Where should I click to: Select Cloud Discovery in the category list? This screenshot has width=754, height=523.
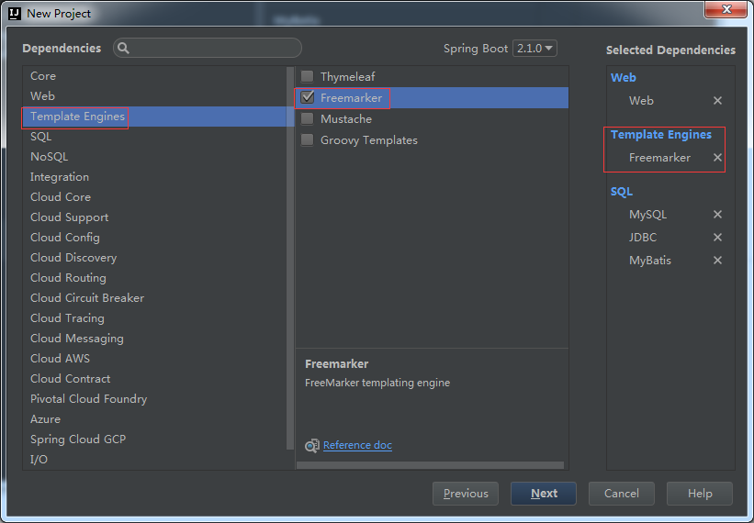tap(73, 258)
